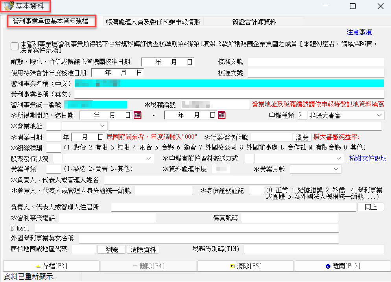Click the 申報種類 code box
The image size is (391, 282).
302,116
